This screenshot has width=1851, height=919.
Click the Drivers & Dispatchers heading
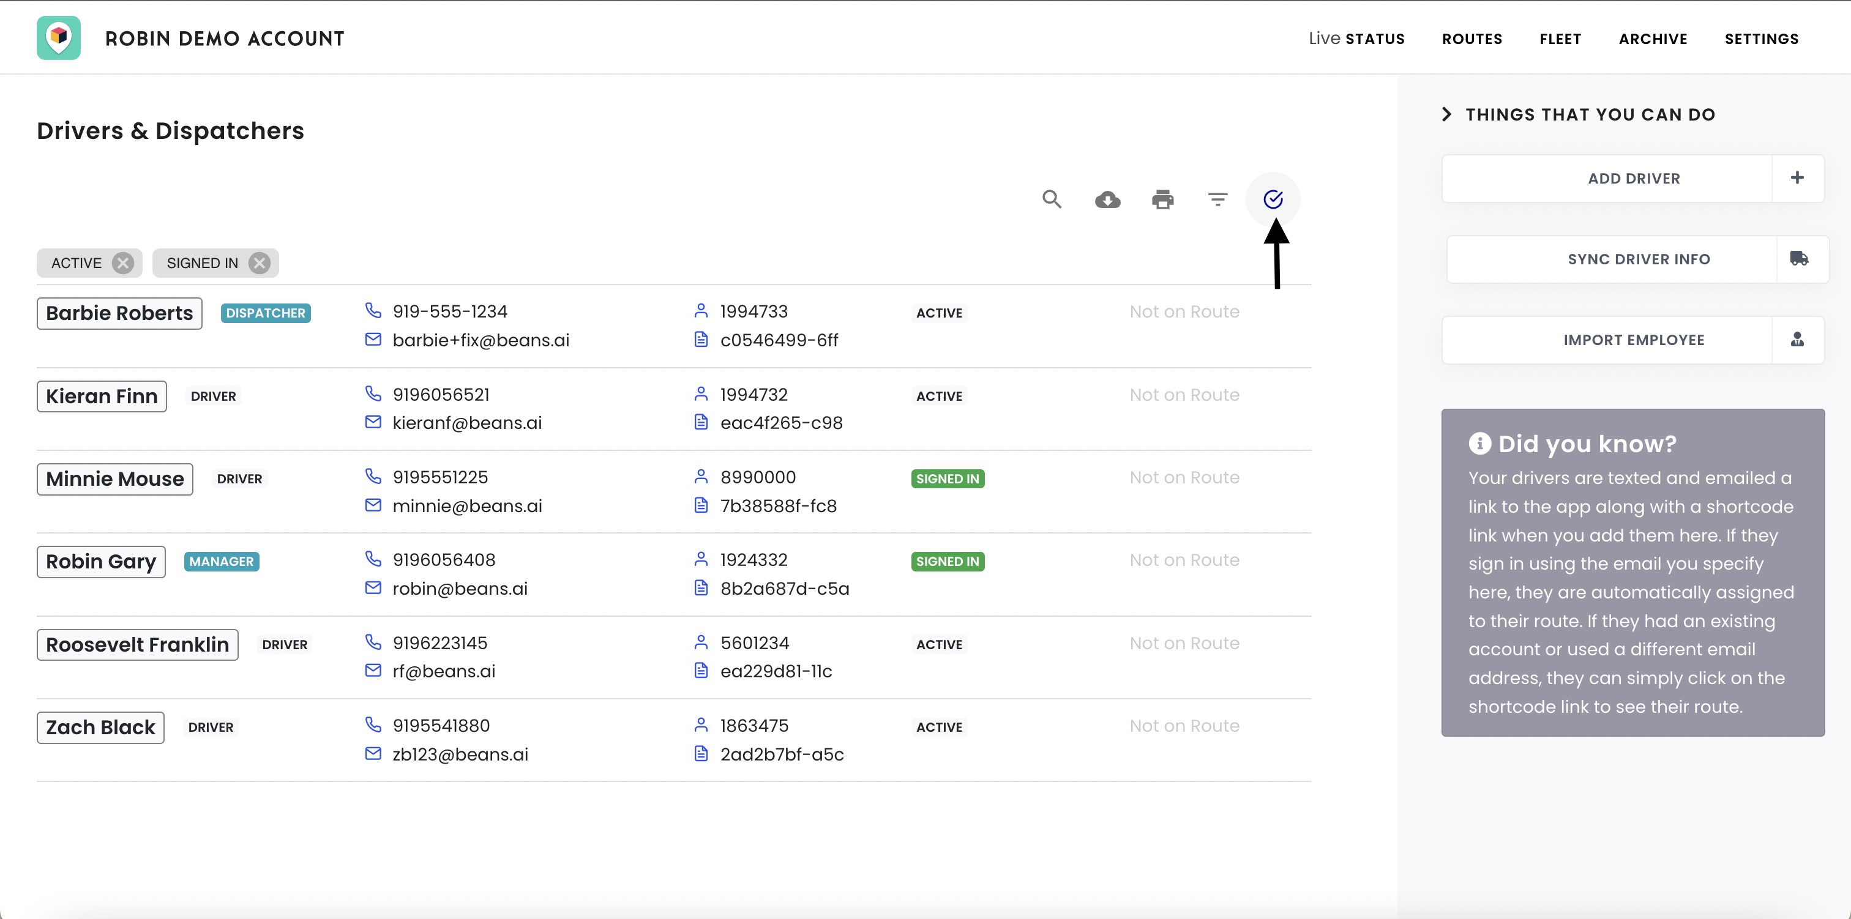[170, 131]
